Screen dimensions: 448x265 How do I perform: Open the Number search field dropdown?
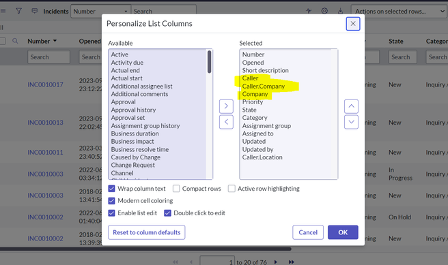100,12
